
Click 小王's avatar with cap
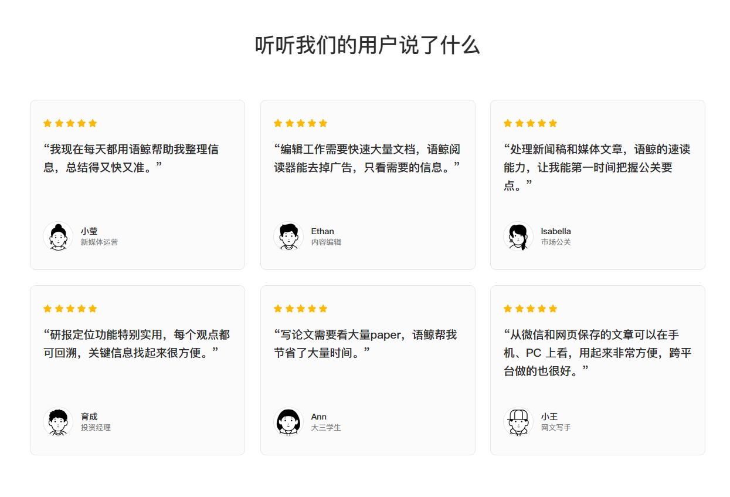[x=518, y=422]
